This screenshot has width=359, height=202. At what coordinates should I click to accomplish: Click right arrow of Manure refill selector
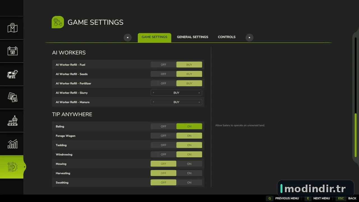click(x=199, y=102)
